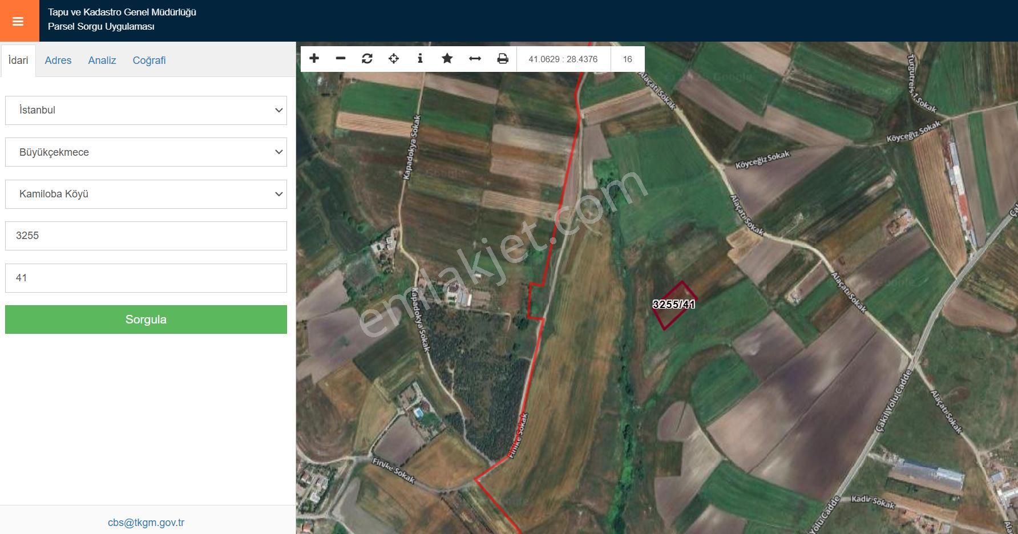Click the zoom in tool on map toolbar

coord(314,58)
